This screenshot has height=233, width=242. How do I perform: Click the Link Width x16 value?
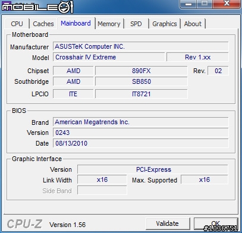click(x=102, y=180)
